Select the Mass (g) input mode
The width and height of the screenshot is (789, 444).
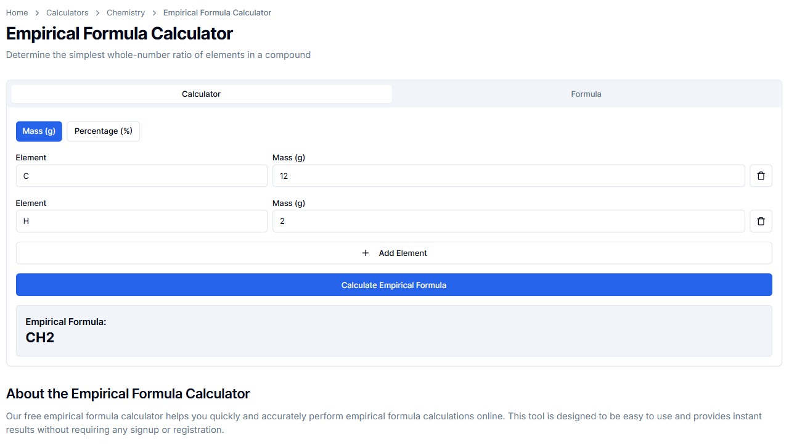(39, 131)
